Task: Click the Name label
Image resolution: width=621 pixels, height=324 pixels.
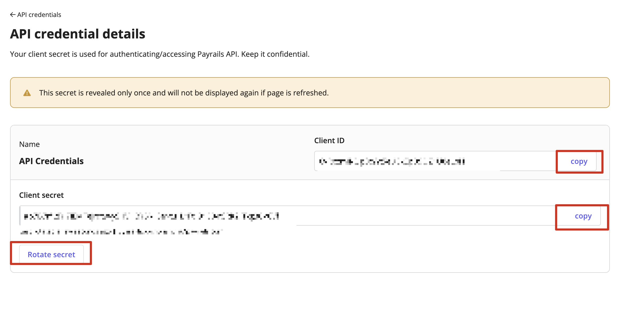Action: 29,144
